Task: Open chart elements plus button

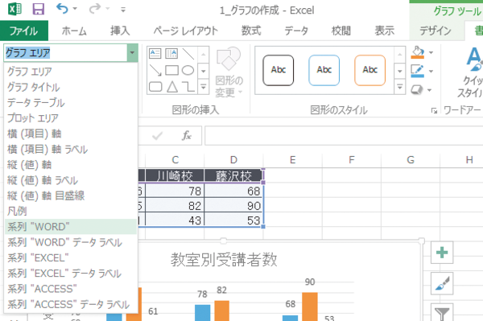Action: coord(442,253)
